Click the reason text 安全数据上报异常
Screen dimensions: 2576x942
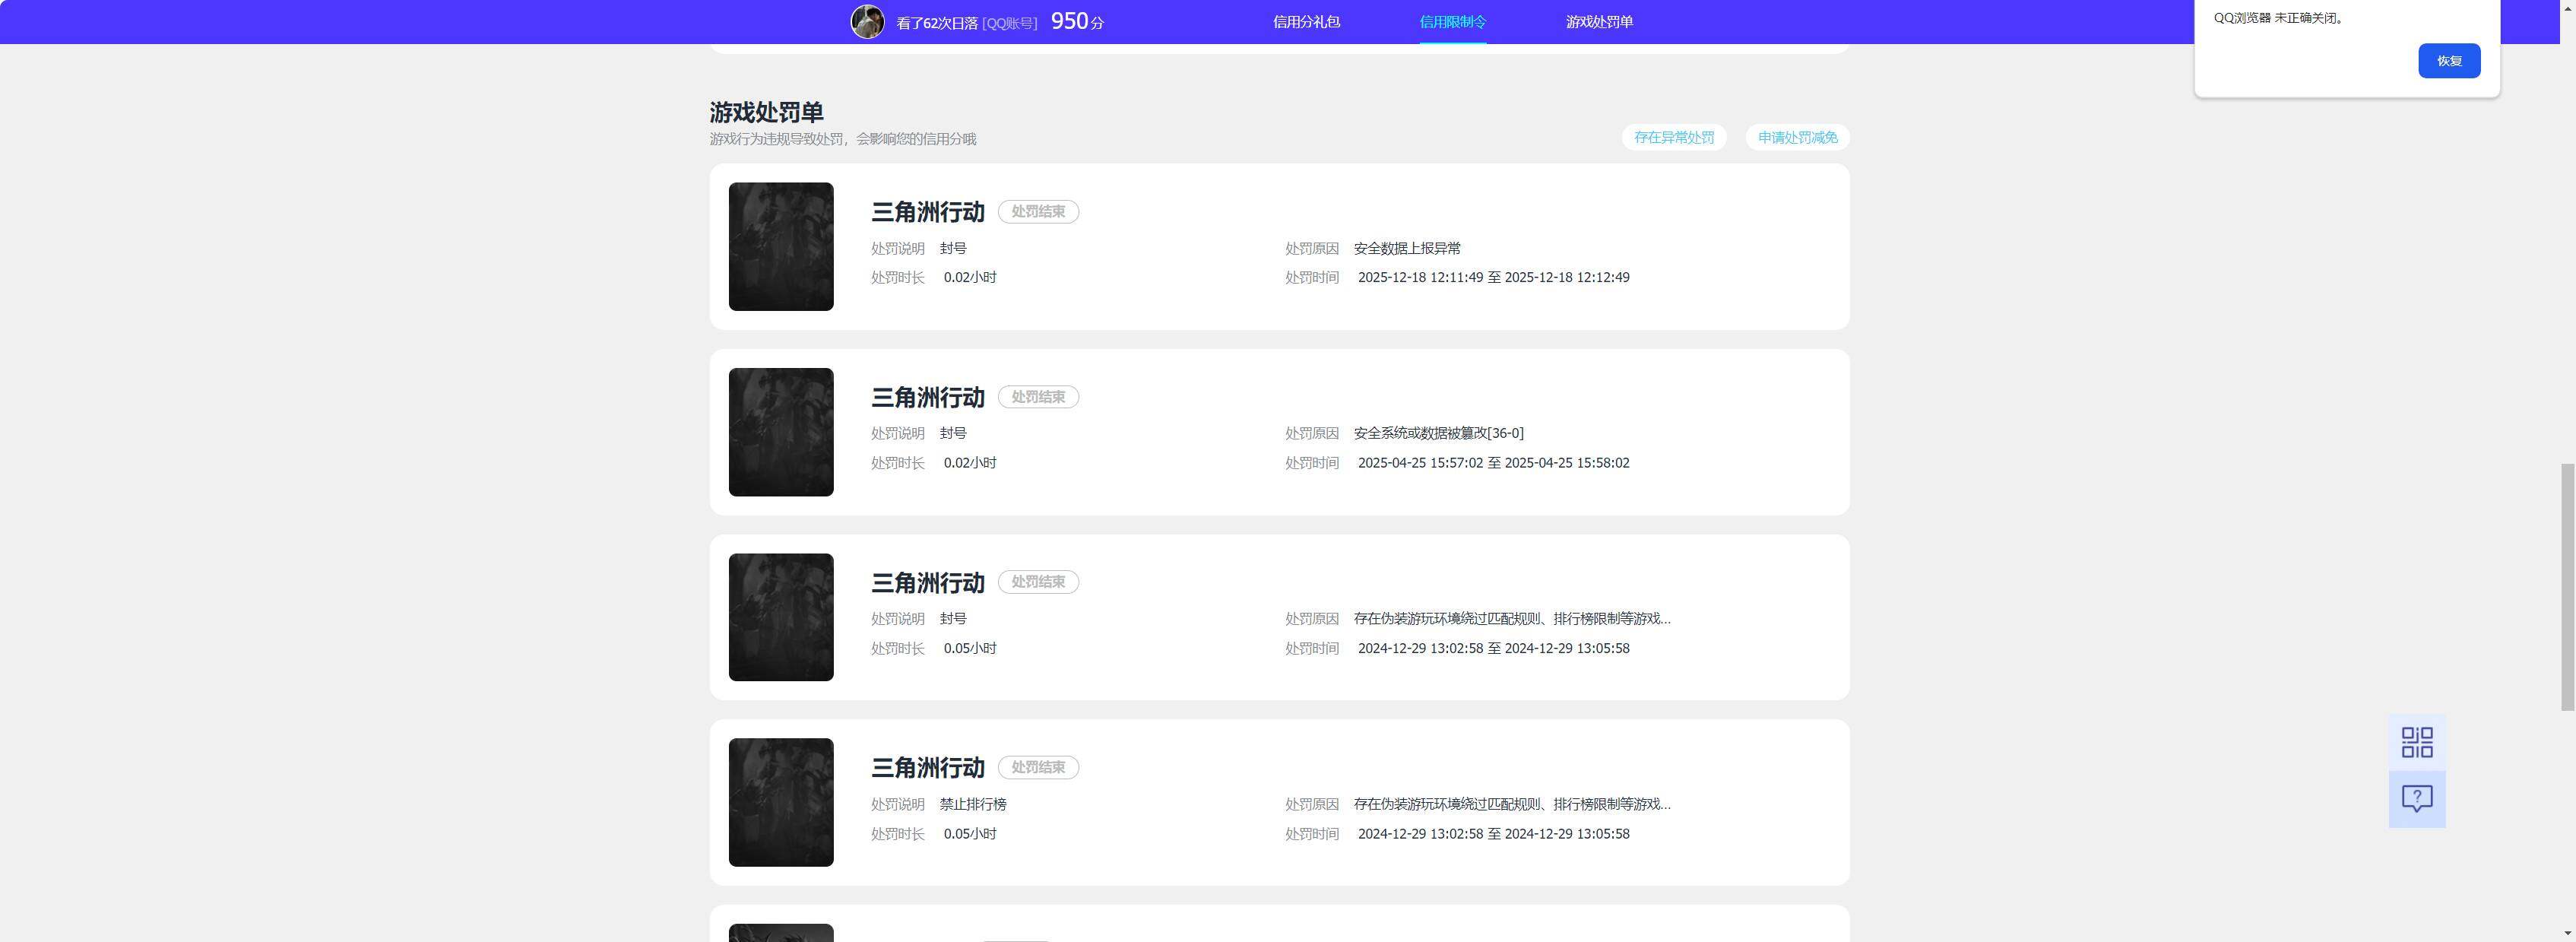point(1407,248)
